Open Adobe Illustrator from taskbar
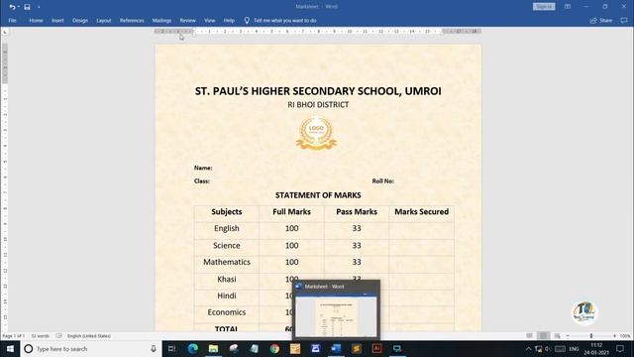 pyautogui.click(x=376, y=348)
